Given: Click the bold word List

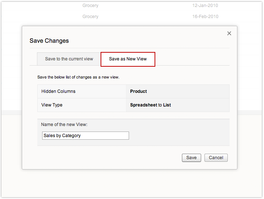Looking at the screenshot, I should point(167,105).
